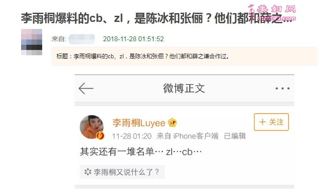Tap the back arrow in Weibo header
Image resolution: width=321 pixels, height=196 pixels.
pos(86,89)
